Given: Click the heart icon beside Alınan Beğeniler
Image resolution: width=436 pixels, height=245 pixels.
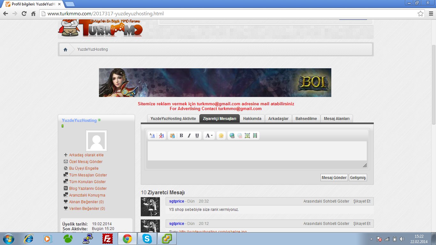Looking at the screenshot, I should (66, 202).
